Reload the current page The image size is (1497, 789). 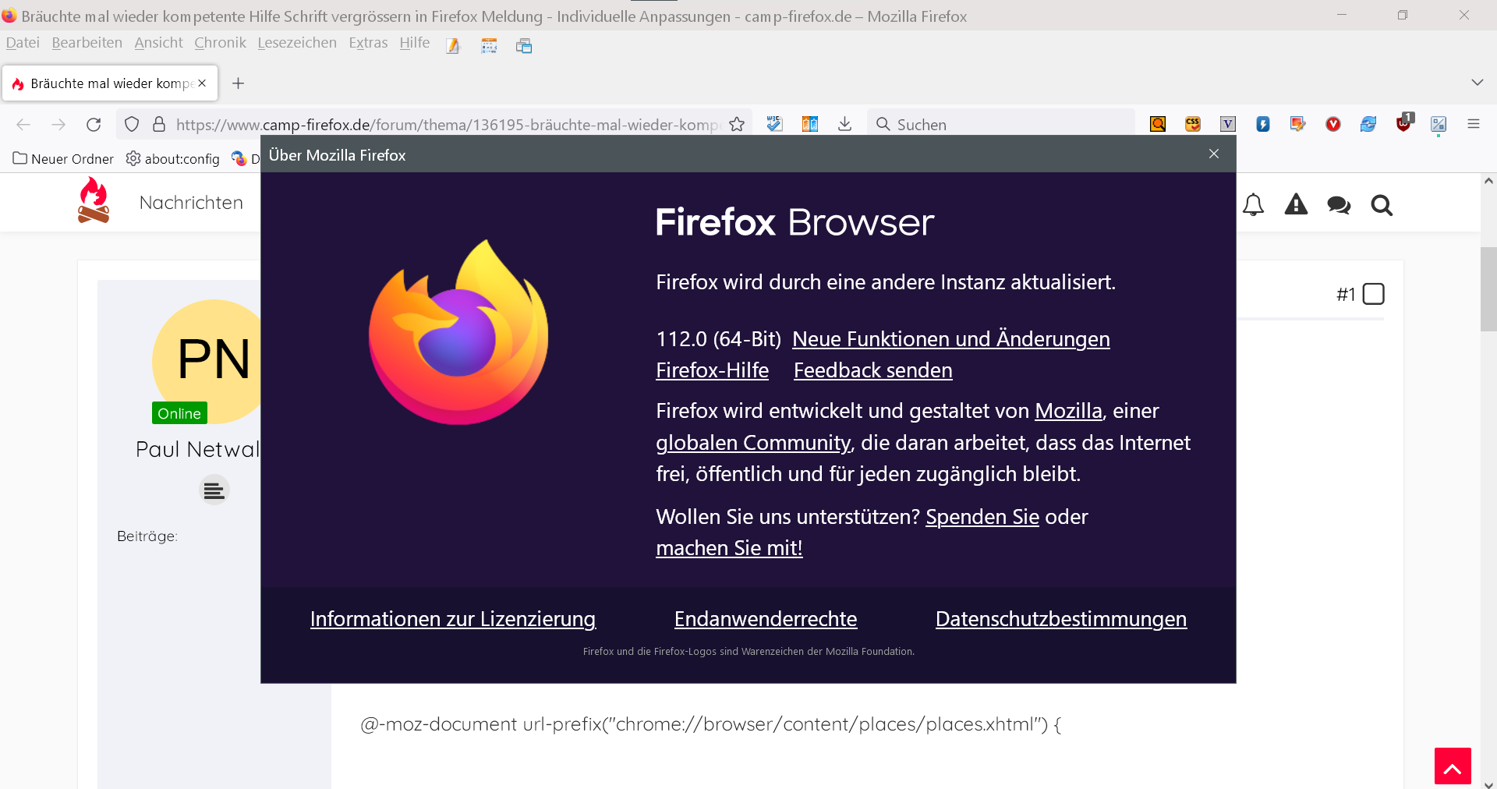pyautogui.click(x=94, y=125)
